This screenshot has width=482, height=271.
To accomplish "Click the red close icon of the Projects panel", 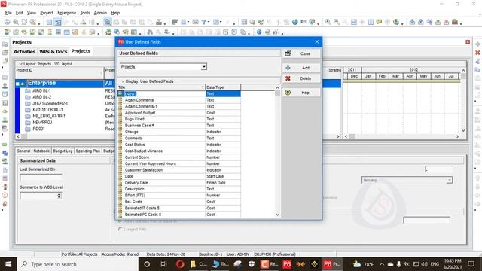I will coord(468,42).
